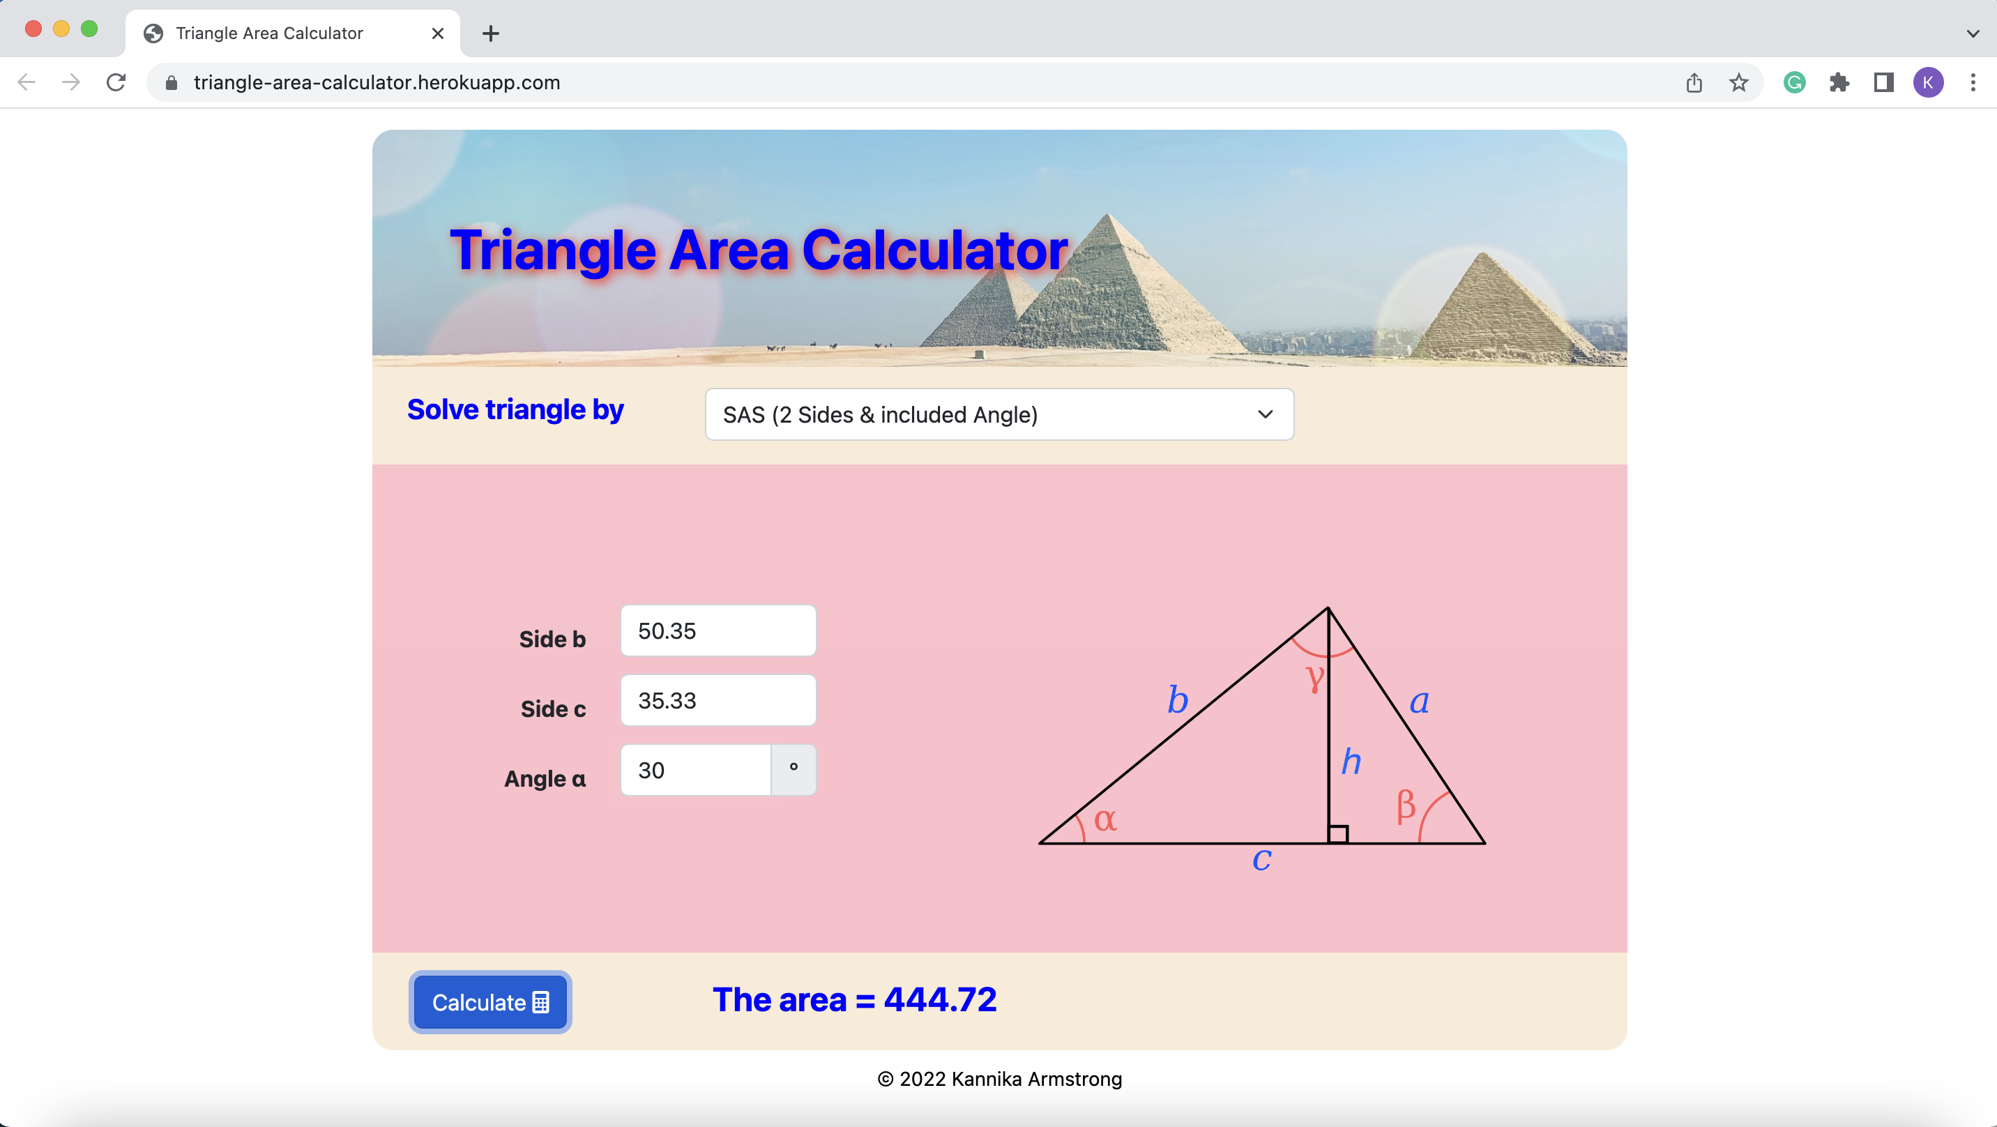Click the forward navigation arrow
Viewport: 1997px width, 1127px height.
click(x=70, y=82)
